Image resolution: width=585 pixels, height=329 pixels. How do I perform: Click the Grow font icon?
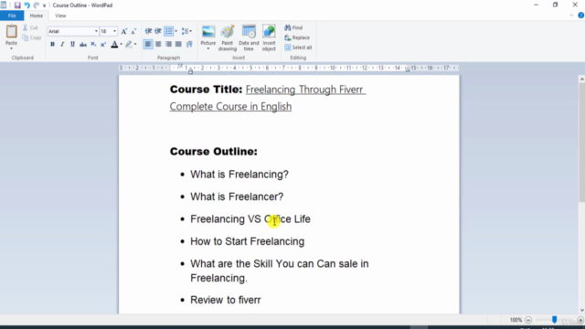(x=124, y=31)
